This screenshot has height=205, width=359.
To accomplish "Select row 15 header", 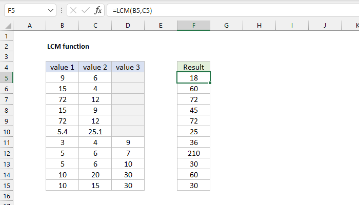I will [6, 186].
